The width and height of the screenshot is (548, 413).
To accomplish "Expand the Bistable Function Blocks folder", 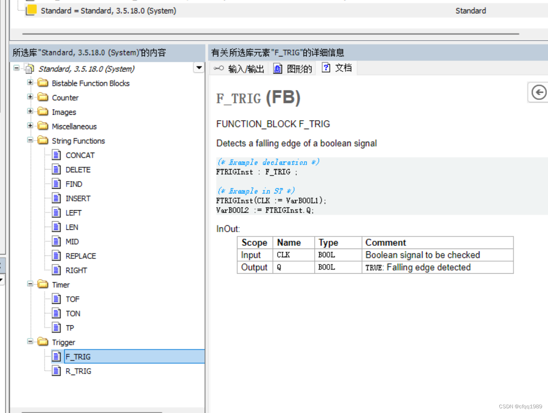I will (30, 83).
